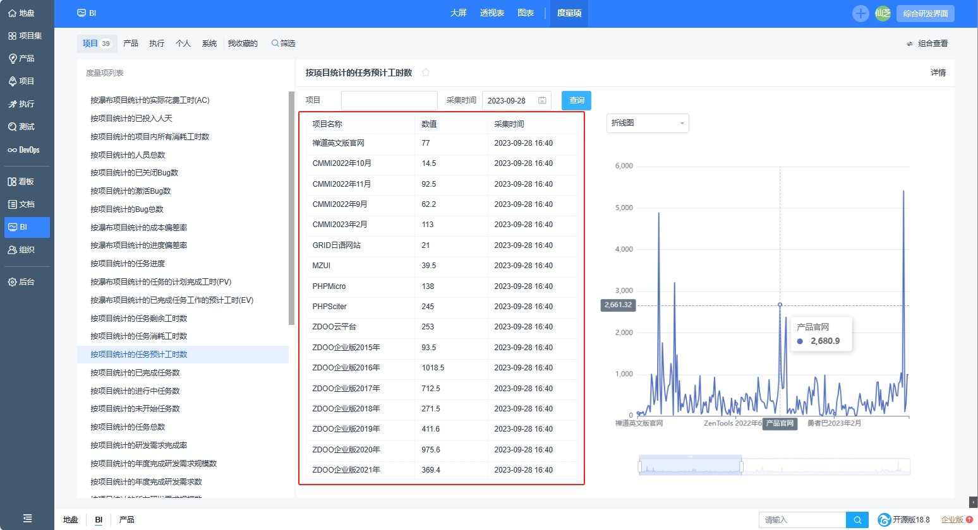
Task: Select the 产品 metric category tab
Action: (131, 44)
